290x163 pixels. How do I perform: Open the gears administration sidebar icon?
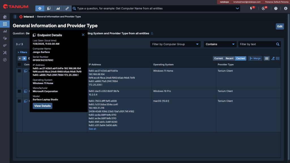[5, 45]
